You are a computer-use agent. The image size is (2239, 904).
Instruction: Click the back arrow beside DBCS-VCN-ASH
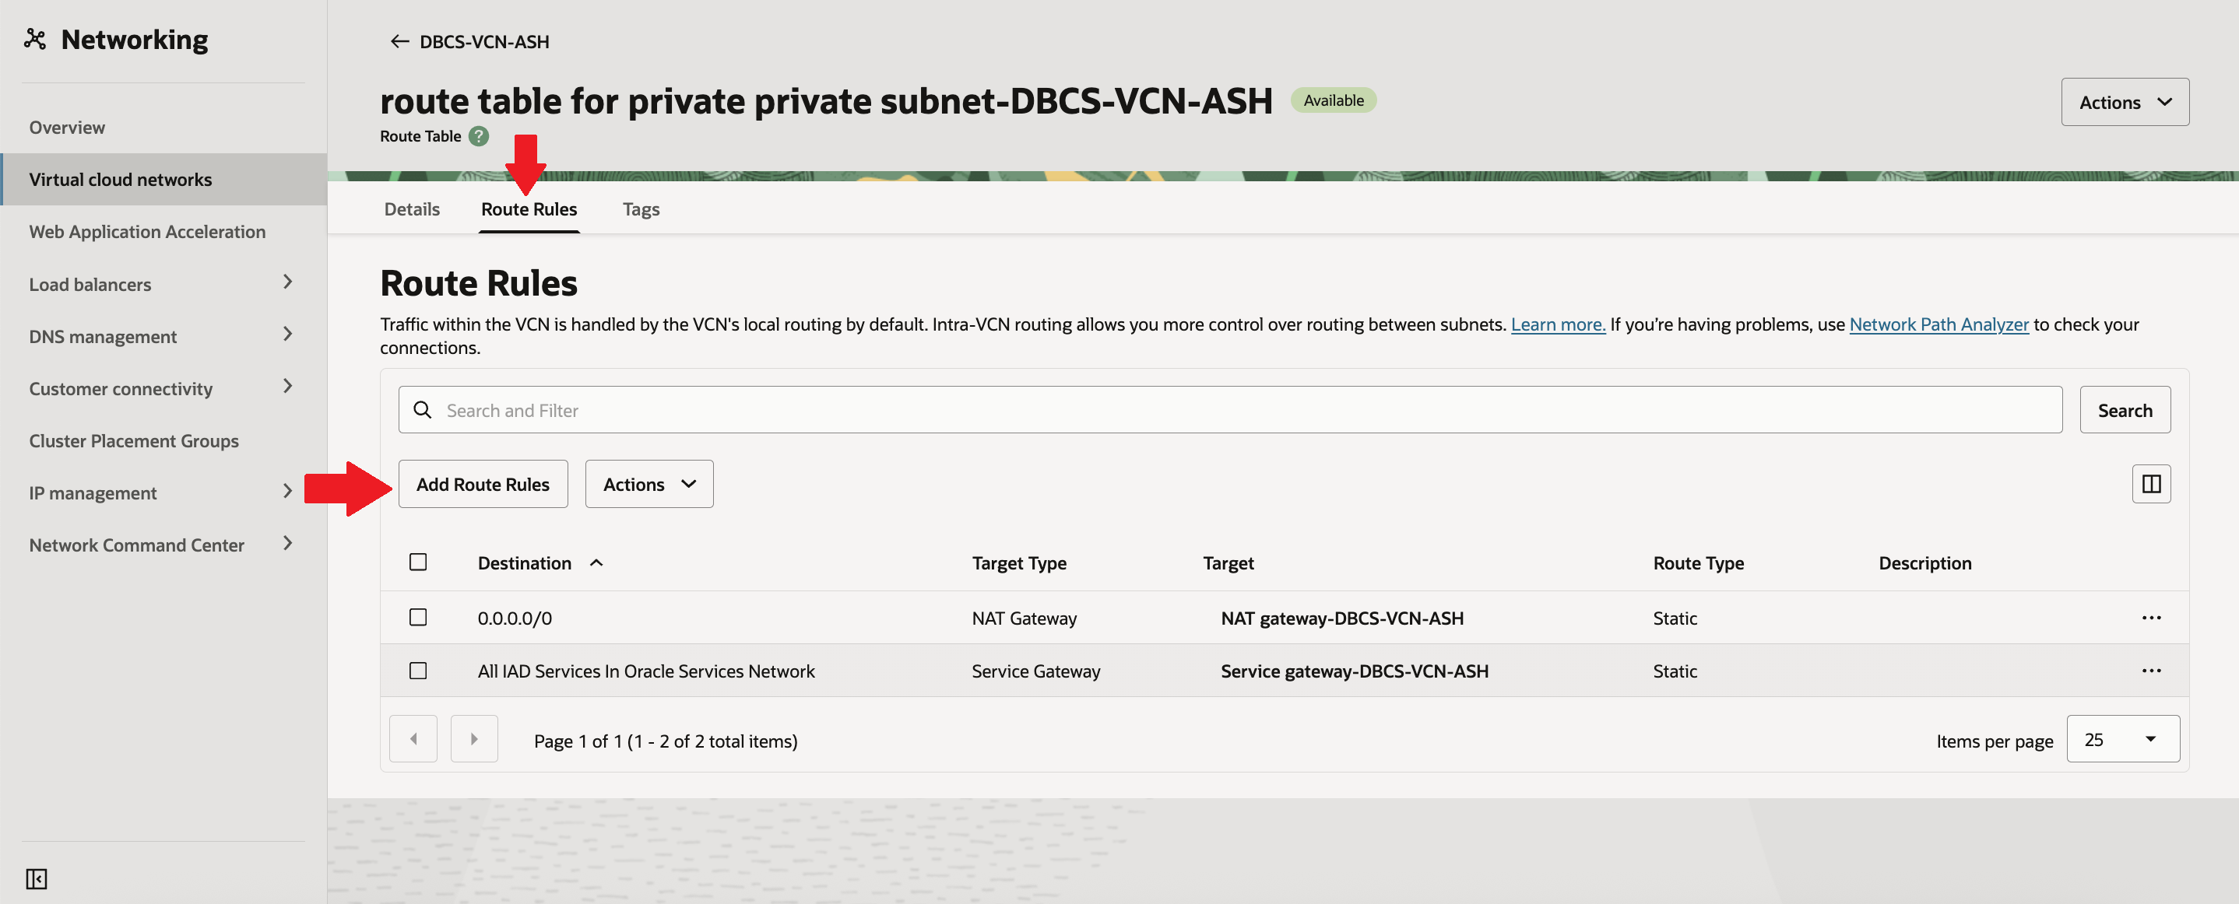(x=399, y=42)
